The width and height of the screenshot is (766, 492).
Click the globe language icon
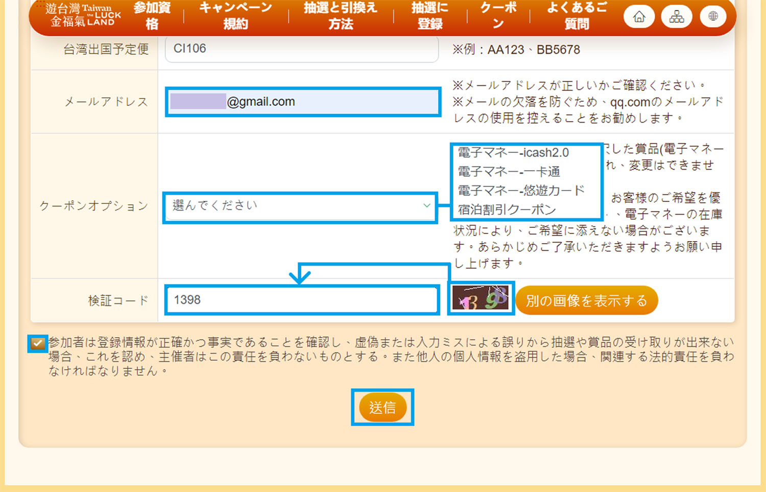(713, 17)
